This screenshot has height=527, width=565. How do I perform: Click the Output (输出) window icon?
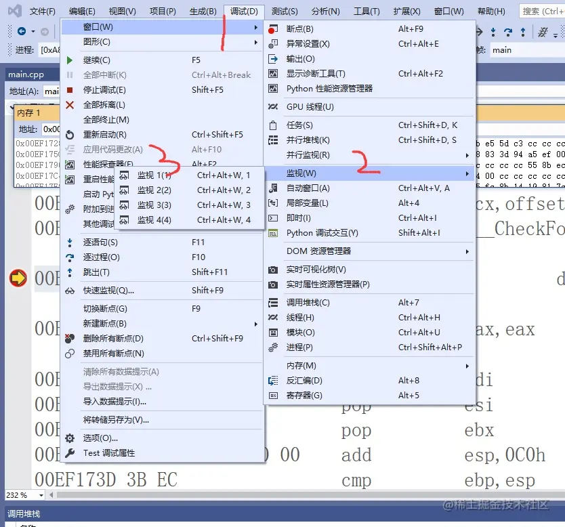pyautogui.click(x=273, y=59)
